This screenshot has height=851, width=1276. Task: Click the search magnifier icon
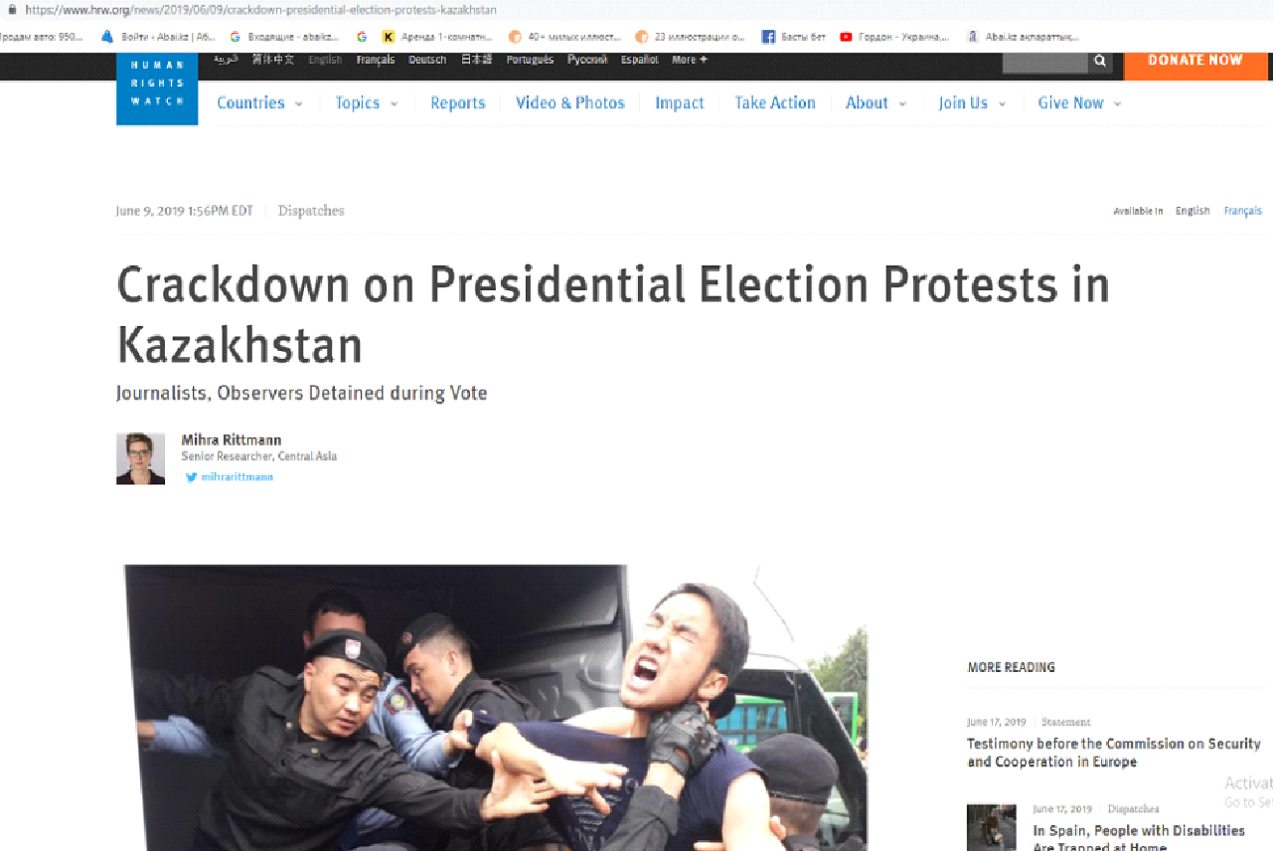click(x=1099, y=61)
